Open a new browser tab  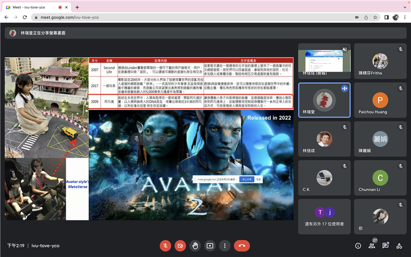(77, 7)
